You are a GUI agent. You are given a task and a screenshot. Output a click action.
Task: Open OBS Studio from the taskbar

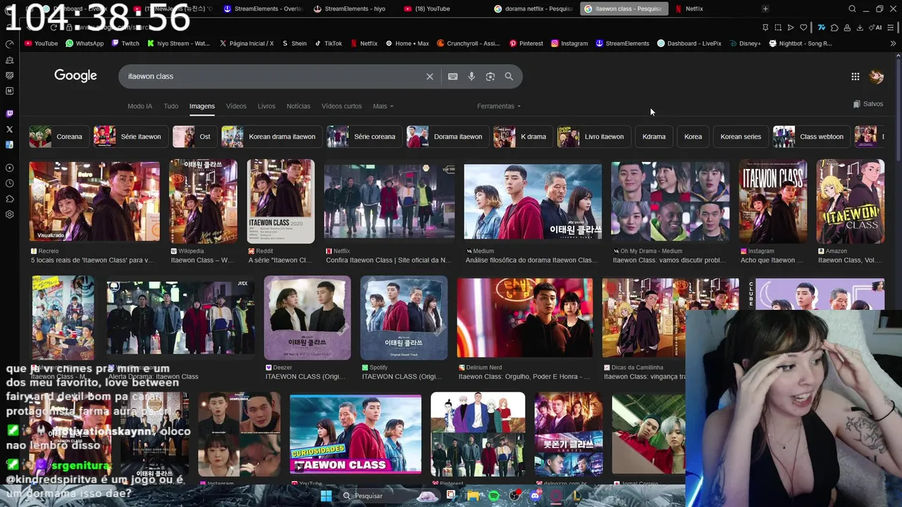pos(514,496)
